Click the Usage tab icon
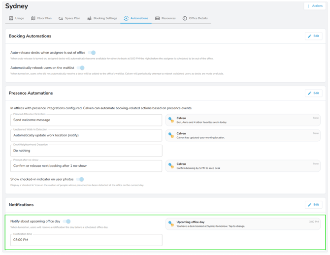The height and width of the screenshot is (255, 330). (x=11, y=18)
